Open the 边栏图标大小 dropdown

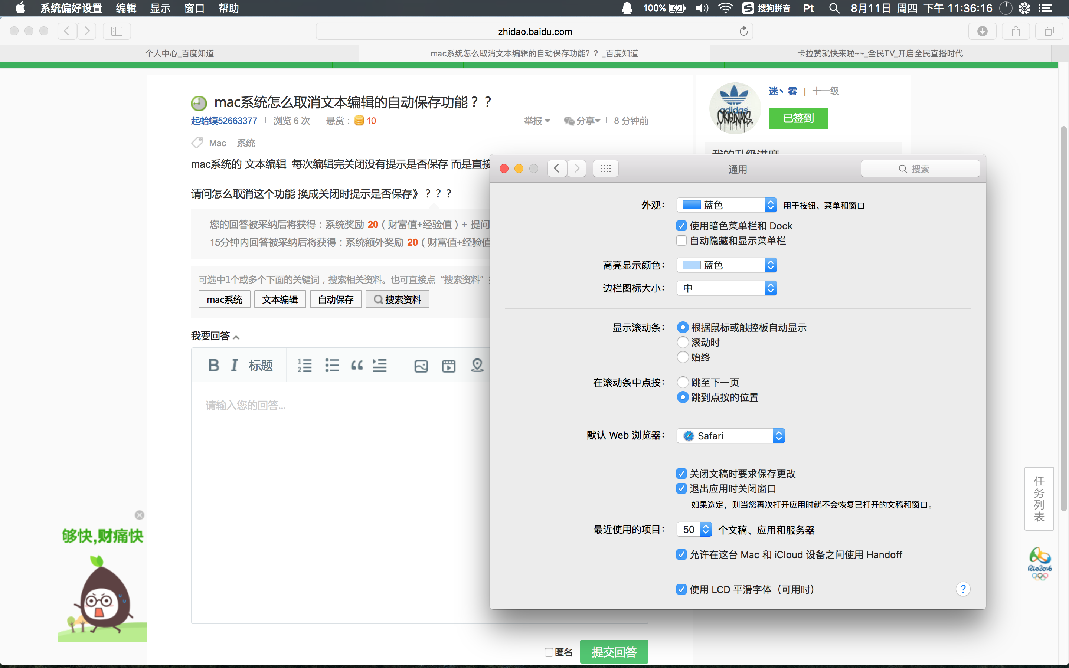[727, 288]
